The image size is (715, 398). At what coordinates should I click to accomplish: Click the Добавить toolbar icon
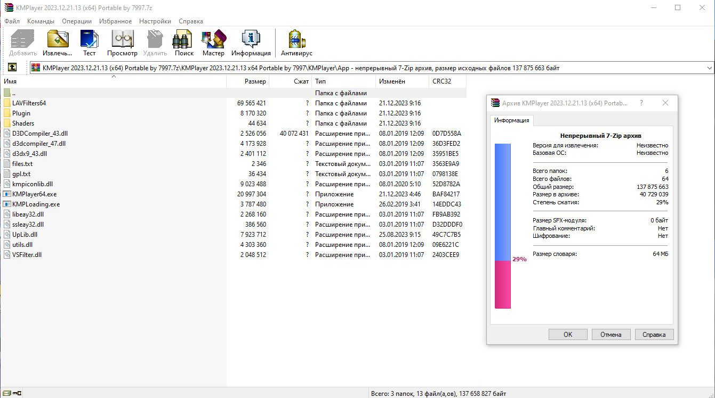pyautogui.click(x=23, y=39)
